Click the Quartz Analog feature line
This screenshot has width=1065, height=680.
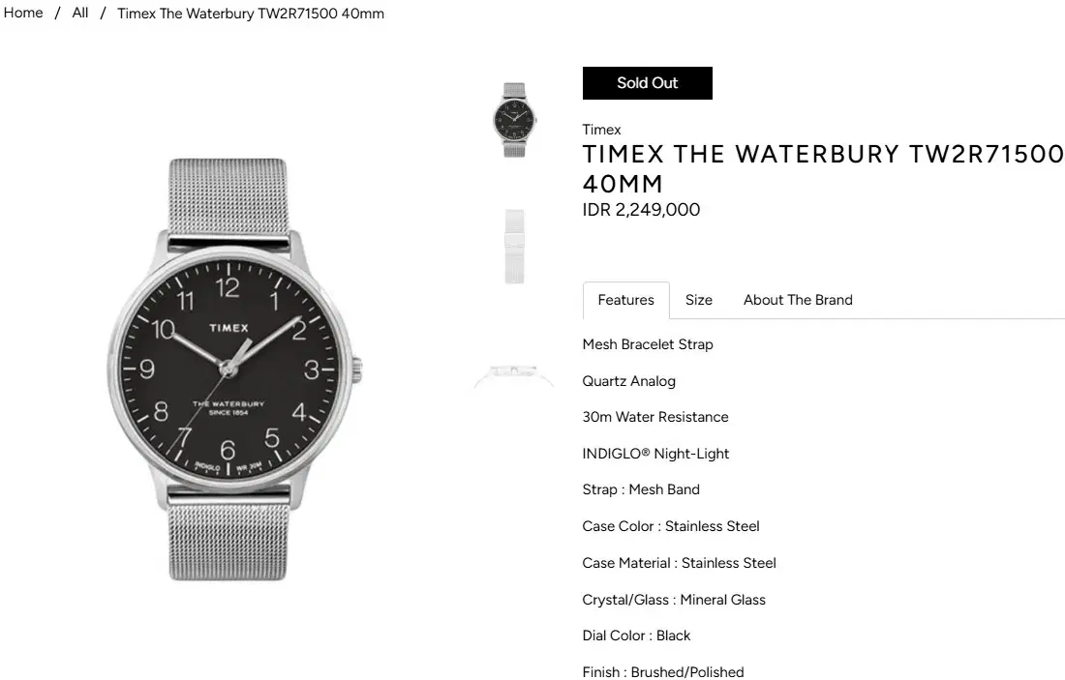[629, 381]
